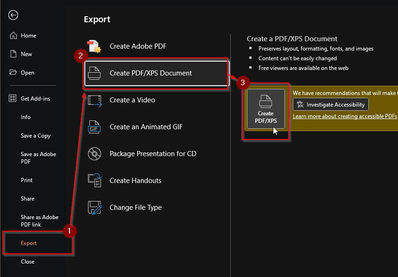Image resolution: width=398 pixels, height=277 pixels.
Task: Open the Create a Video option
Action: (x=95, y=100)
